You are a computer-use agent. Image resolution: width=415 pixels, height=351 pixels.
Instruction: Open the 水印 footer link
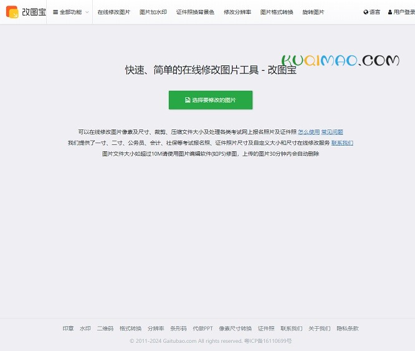85,329
